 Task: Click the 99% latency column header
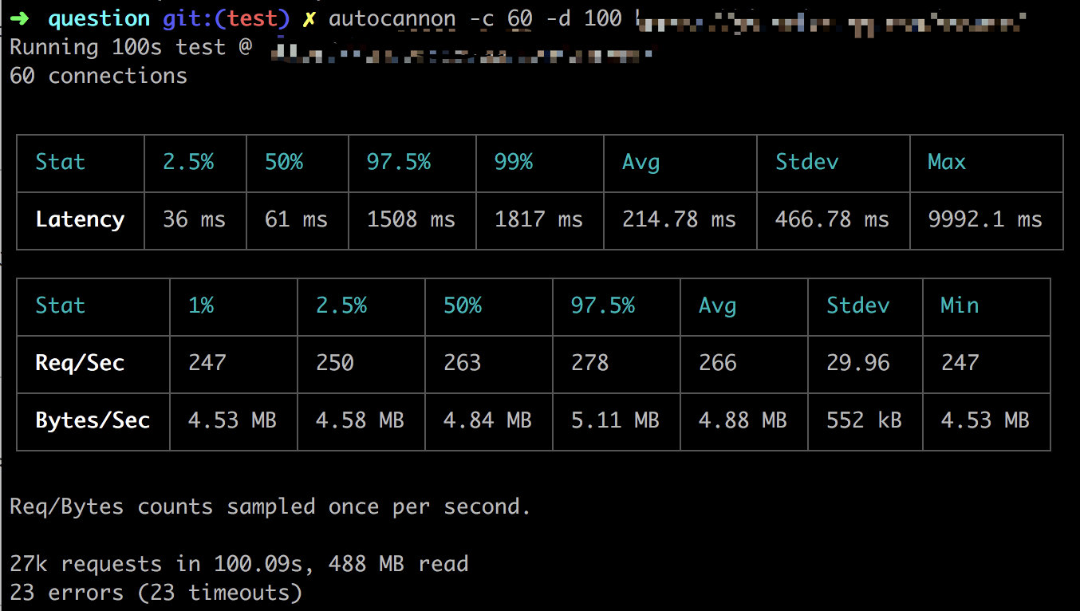513,162
